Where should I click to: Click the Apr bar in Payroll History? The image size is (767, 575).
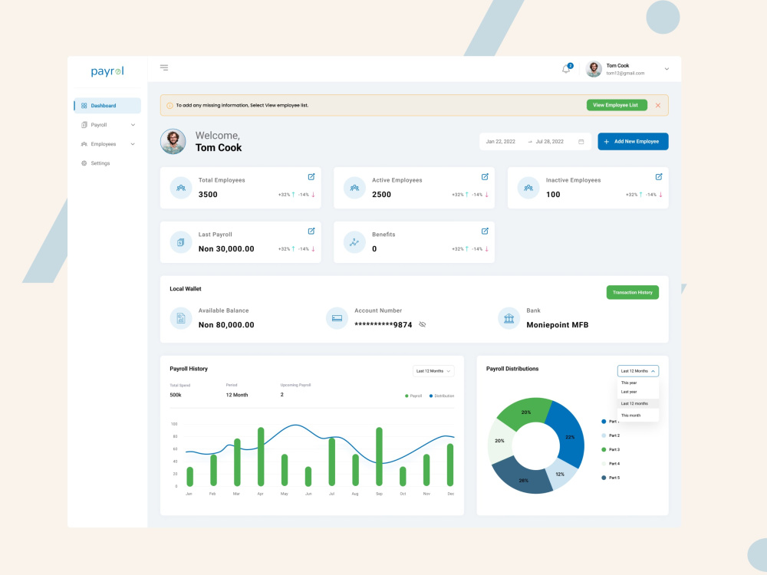point(261,457)
